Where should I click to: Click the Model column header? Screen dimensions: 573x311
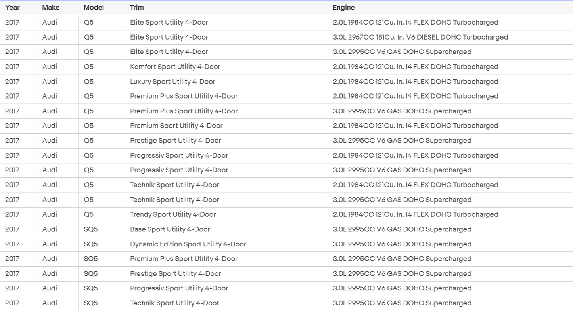point(102,8)
